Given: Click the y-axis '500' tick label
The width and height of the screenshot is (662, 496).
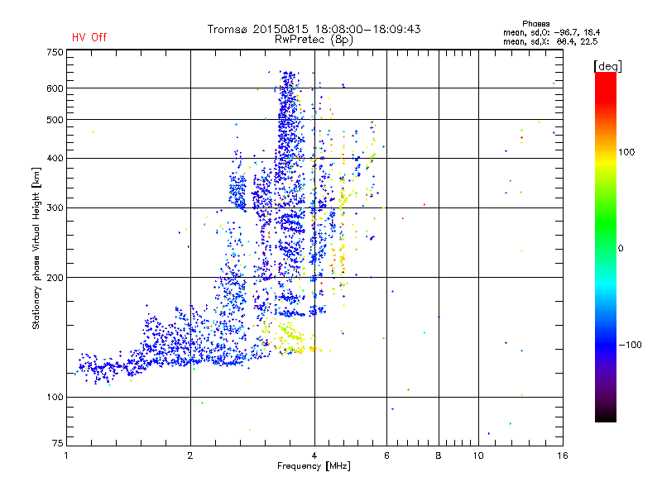Looking at the screenshot, I should pos(55,120).
